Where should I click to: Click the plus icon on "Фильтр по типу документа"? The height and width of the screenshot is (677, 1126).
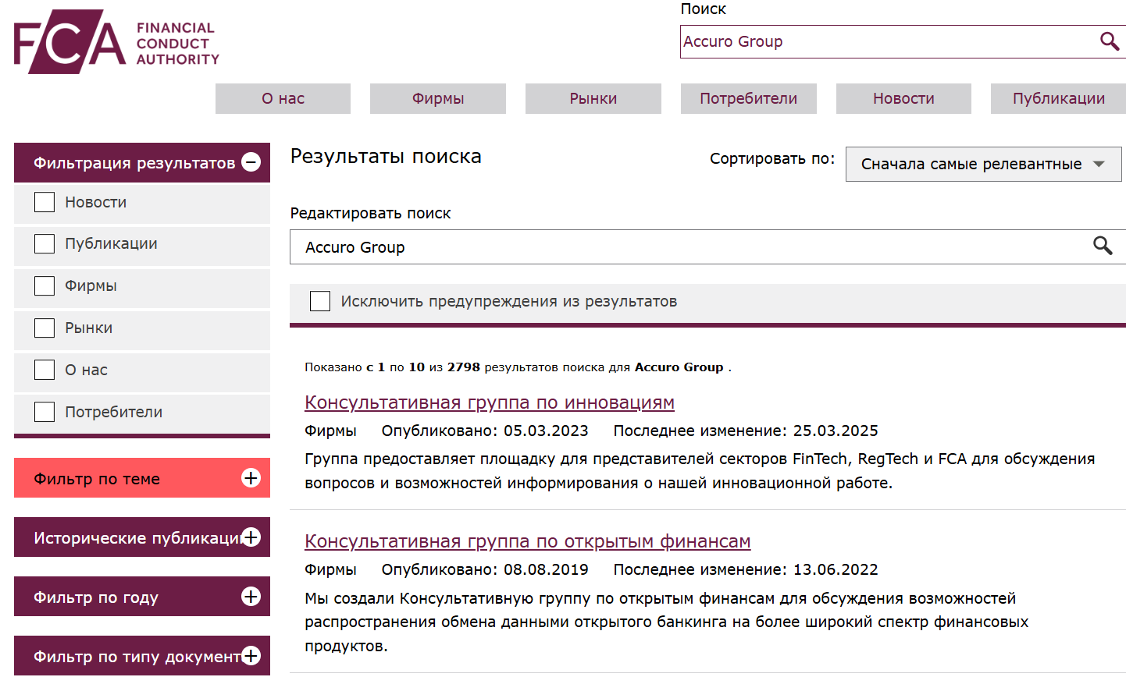(x=251, y=655)
